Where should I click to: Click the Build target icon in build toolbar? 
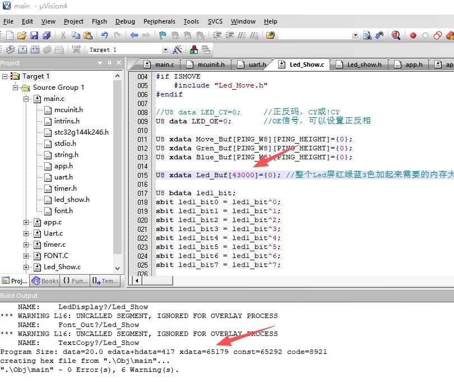(22, 49)
